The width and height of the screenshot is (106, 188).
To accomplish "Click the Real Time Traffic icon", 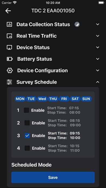I will point(9,36).
